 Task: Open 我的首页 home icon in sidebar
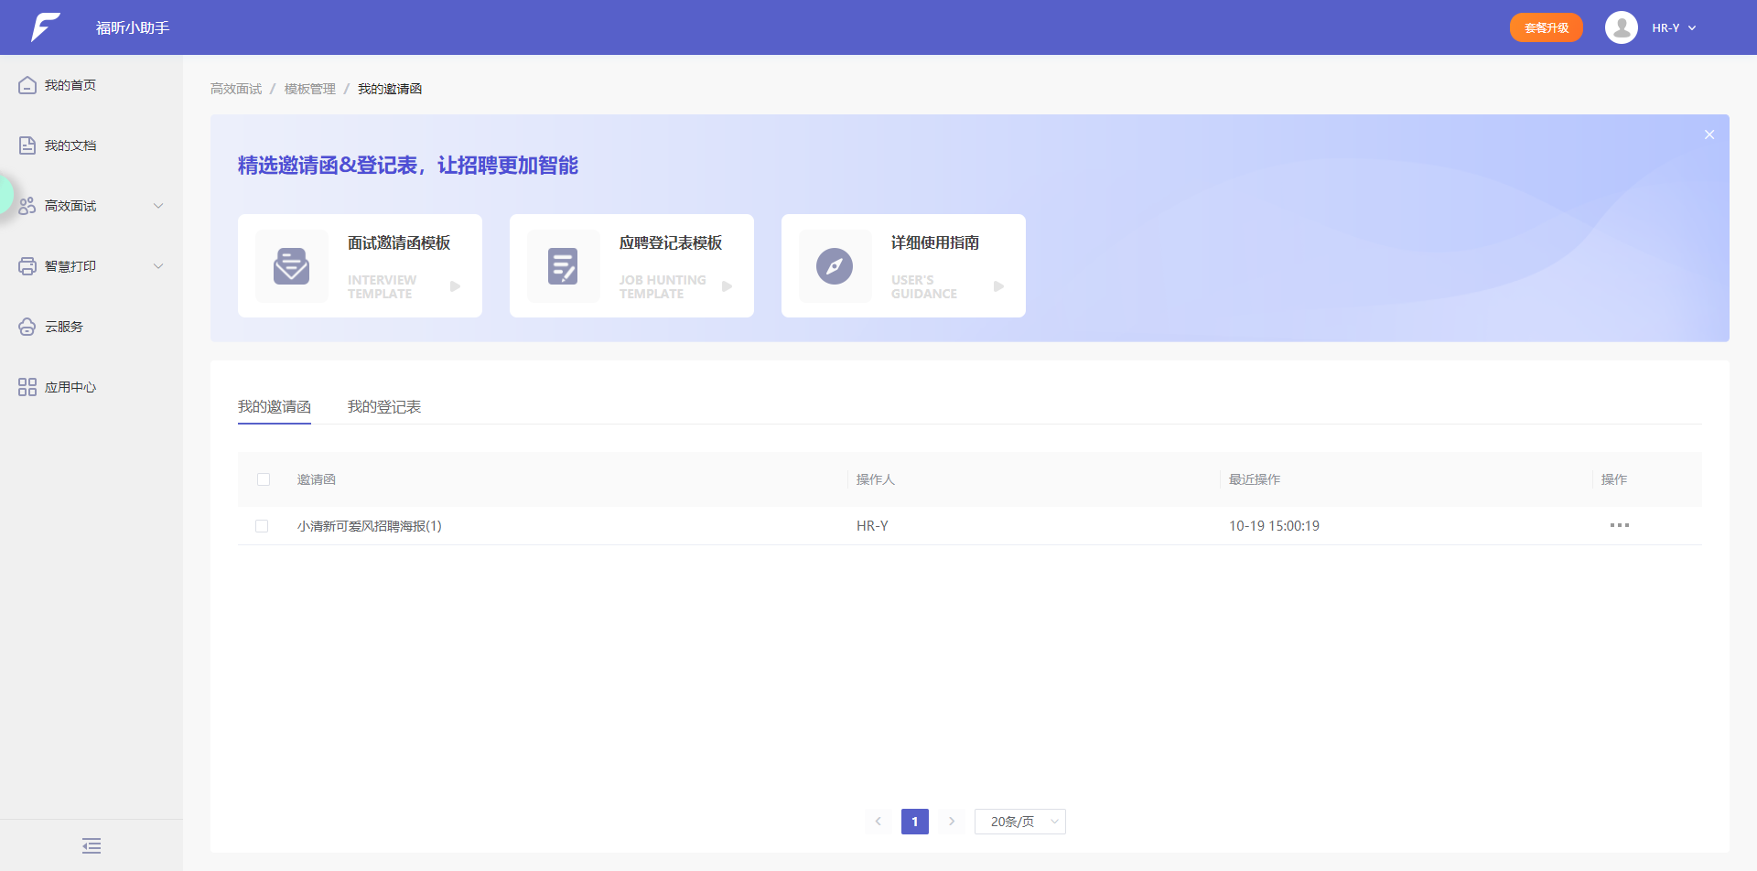27,84
